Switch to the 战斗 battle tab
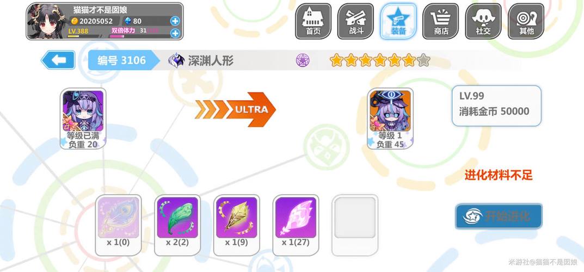The width and height of the screenshot is (584, 272). click(356, 21)
